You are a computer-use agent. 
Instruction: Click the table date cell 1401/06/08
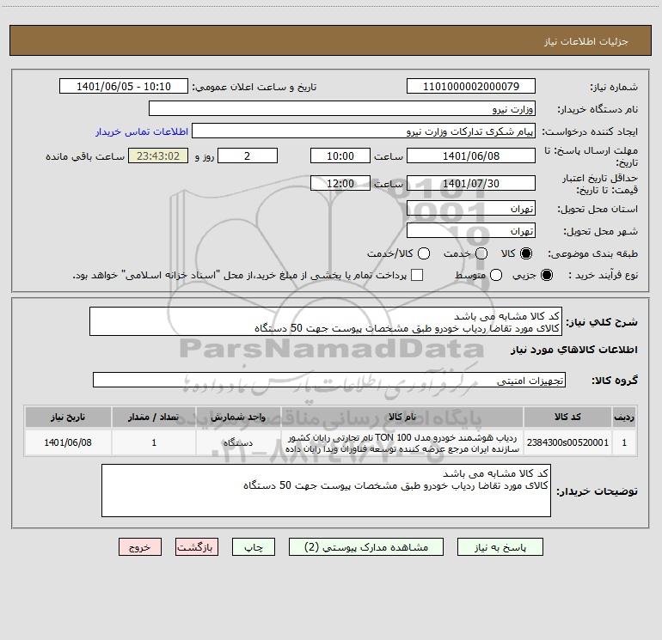pos(68,442)
